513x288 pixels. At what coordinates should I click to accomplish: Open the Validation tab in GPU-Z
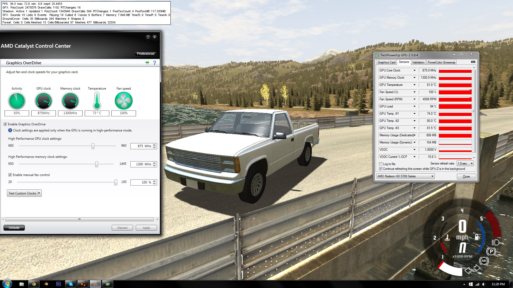click(x=418, y=62)
